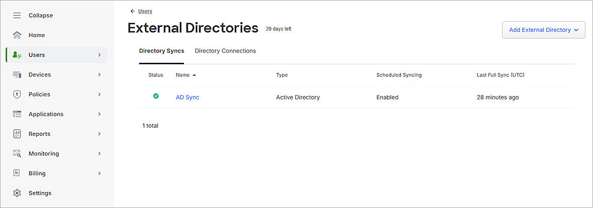
Task: Open Home via the house icon
Action: point(17,35)
